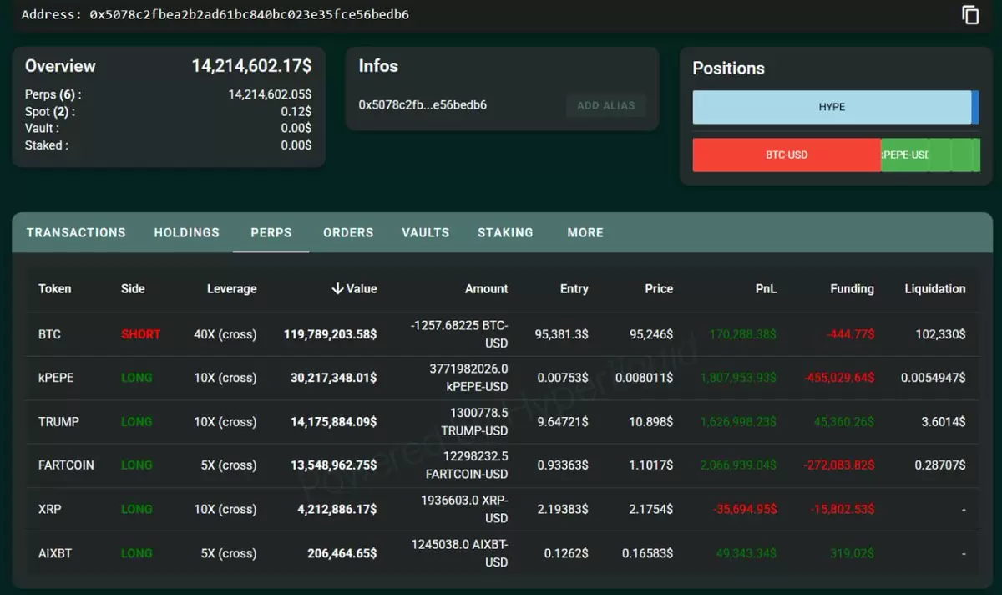The height and width of the screenshot is (595, 1002).
Task: Switch to the Holdings tab
Action: point(187,232)
